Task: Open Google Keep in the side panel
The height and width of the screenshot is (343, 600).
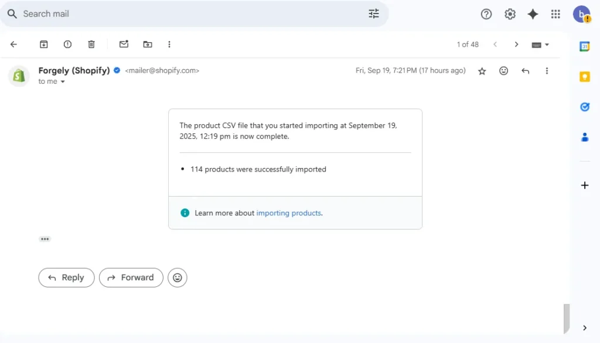Action: (x=584, y=76)
